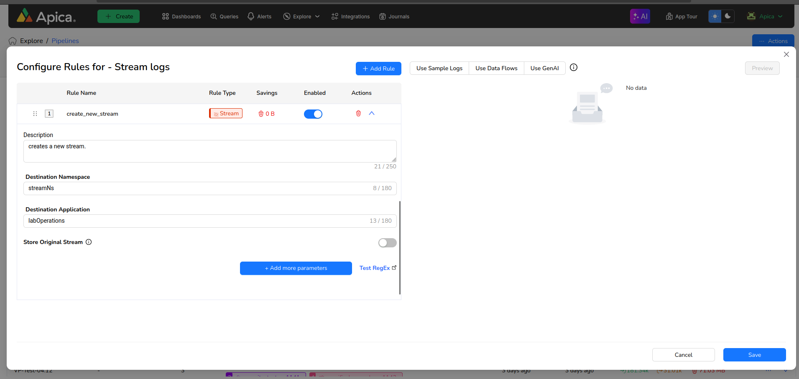Click the Apica logo
This screenshot has width=799, height=379.
coord(46,16)
